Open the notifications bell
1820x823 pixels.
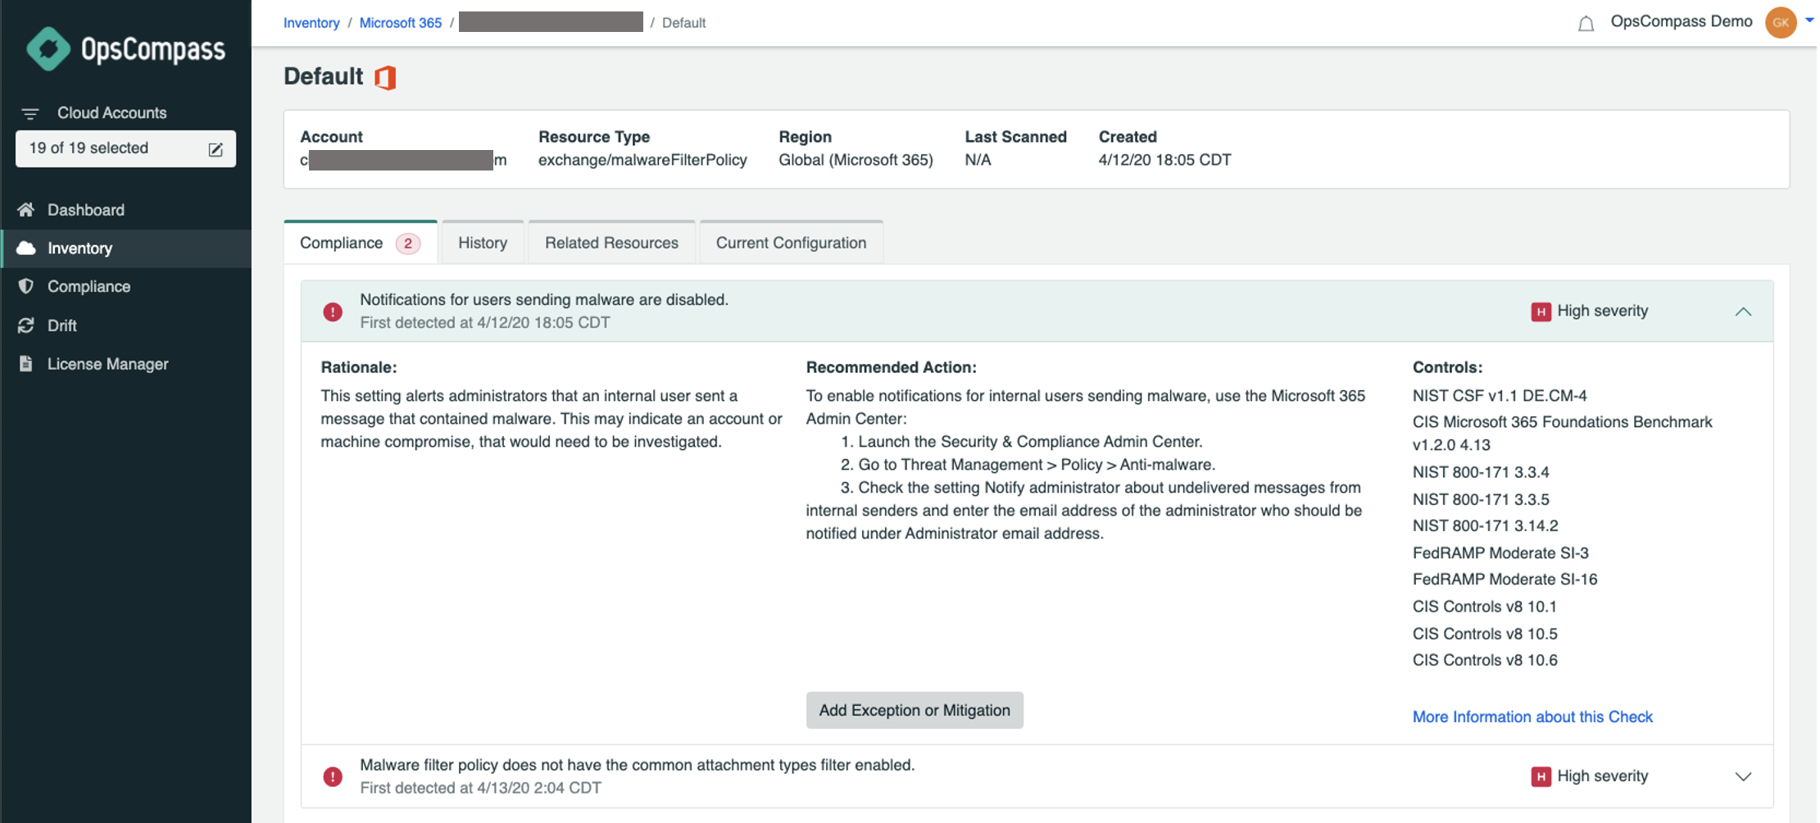pyautogui.click(x=1586, y=23)
